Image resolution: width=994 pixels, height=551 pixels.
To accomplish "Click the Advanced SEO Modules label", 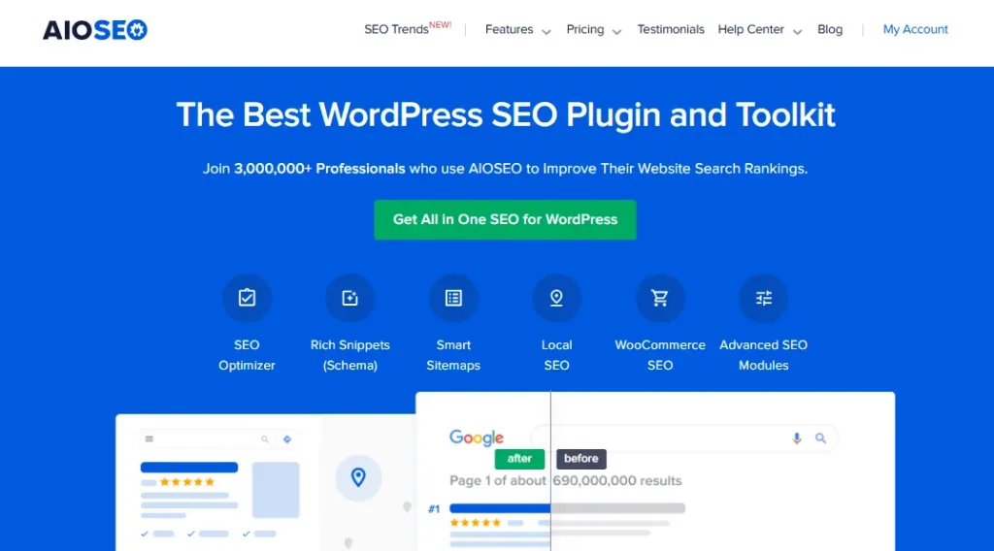I will click(x=763, y=355).
